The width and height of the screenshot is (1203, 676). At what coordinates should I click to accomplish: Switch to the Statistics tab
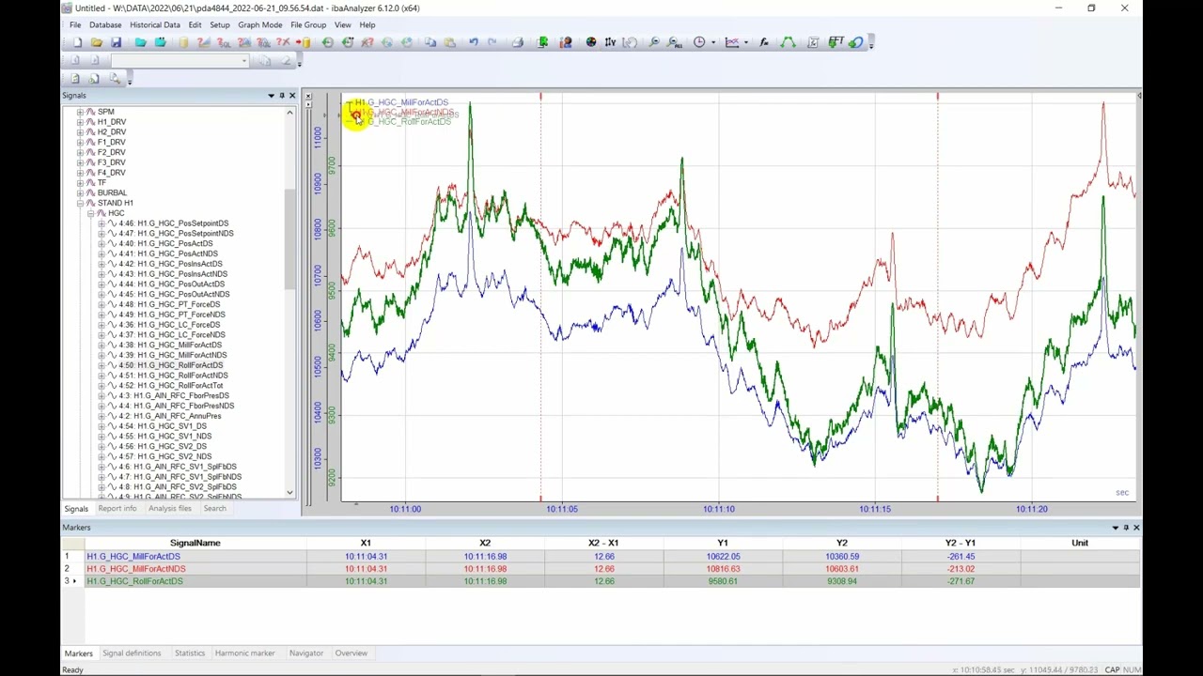189,653
